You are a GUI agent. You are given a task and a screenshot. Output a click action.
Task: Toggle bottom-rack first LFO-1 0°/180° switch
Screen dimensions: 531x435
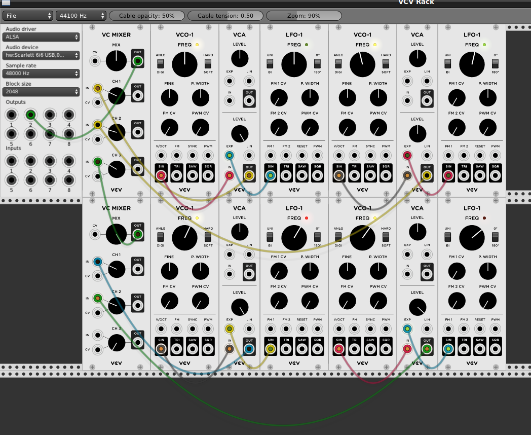(x=317, y=237)
